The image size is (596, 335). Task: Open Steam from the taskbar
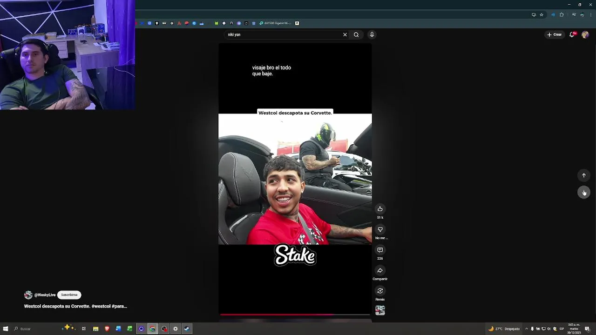click(187, 329)
